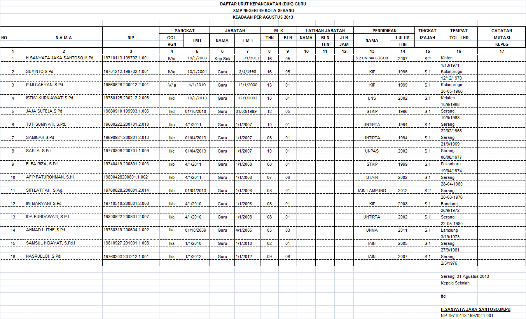Click birth date cell 20-05-1966
The image size is (526, 319).
(x=459, y=91)
